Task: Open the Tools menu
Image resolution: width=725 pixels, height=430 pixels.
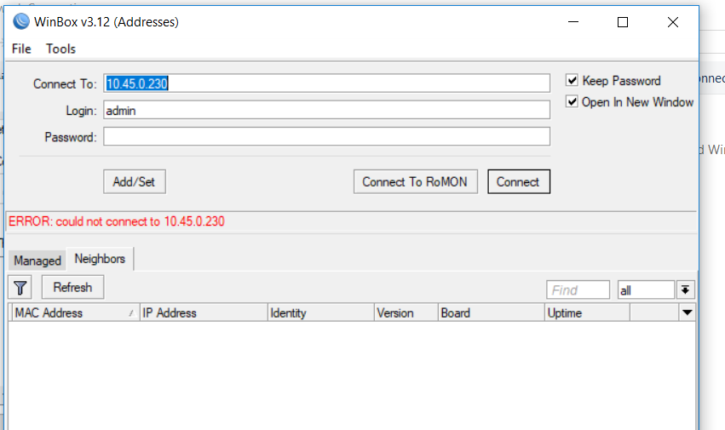Action: (x=60, y=49)
